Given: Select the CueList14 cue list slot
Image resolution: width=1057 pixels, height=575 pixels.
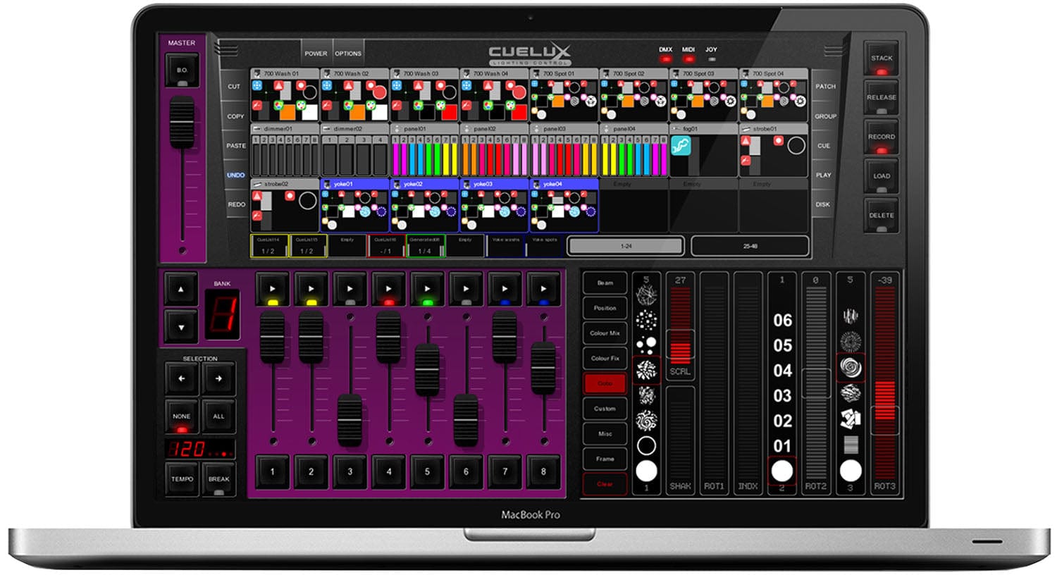Looking at the screenshot, I should click(268, 245).
